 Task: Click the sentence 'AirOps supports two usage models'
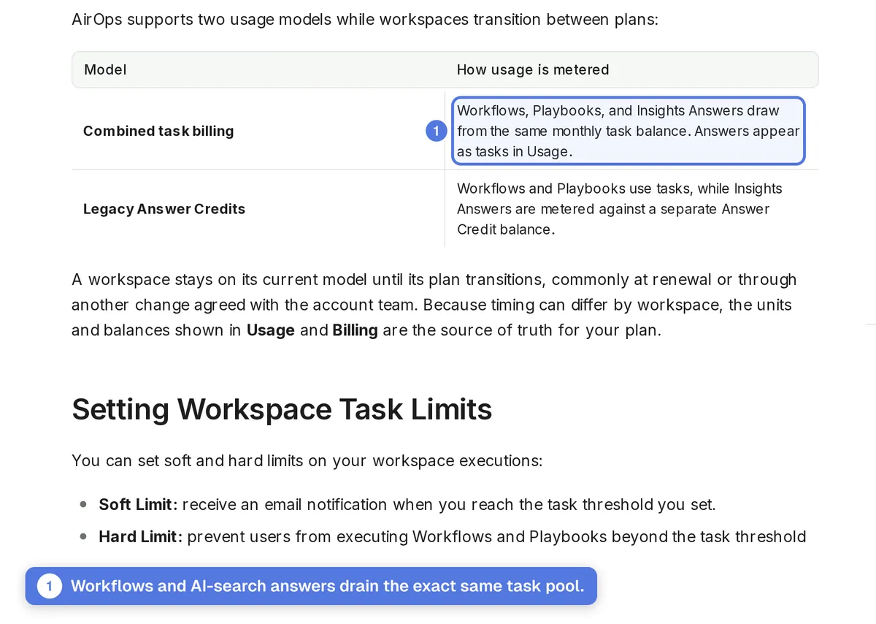(x=365, y=19)
